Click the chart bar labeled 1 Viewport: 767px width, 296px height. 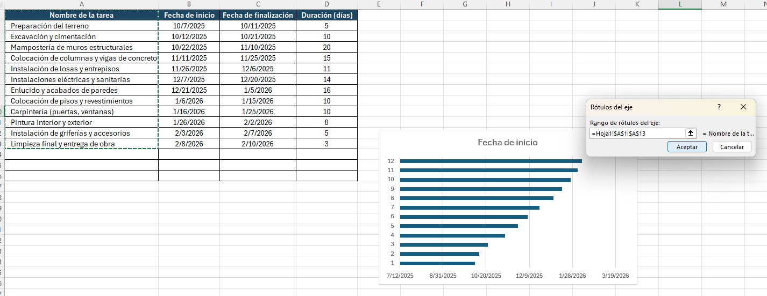click(x=437, y=263)
